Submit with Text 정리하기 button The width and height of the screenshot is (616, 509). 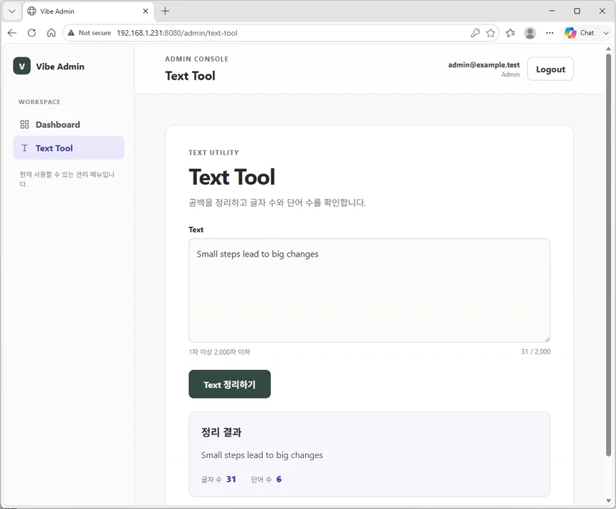[229, 384]
